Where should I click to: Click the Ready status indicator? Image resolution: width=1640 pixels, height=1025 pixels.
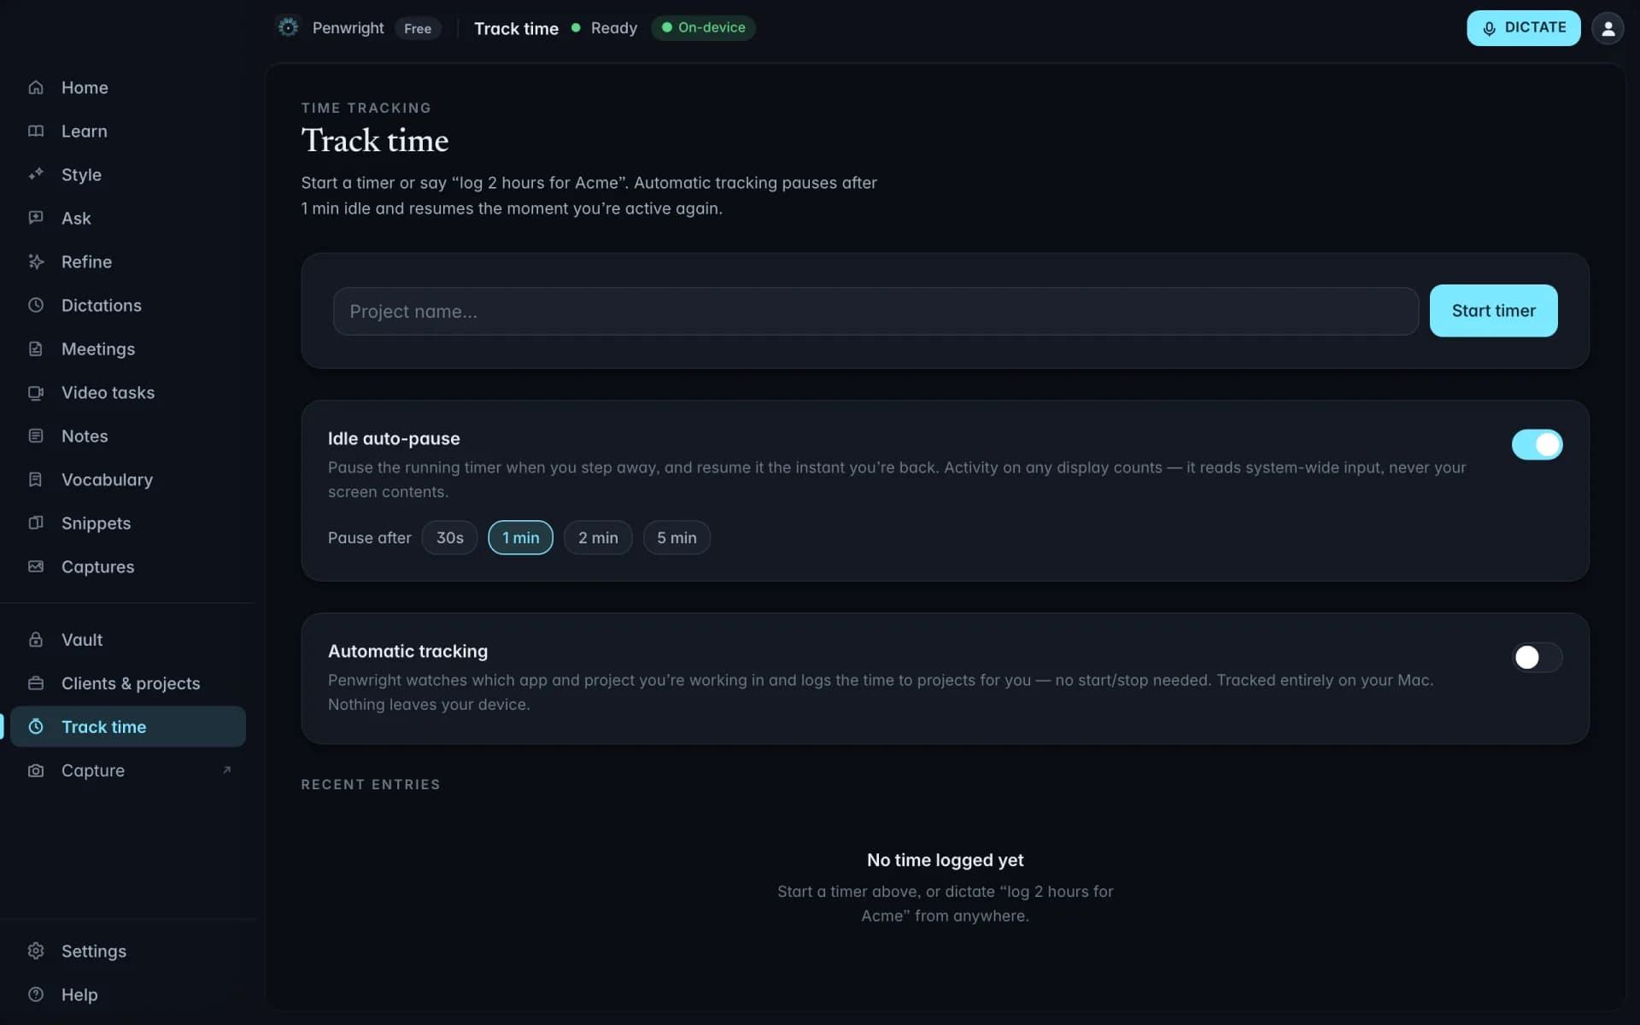(x=605, y=27)
